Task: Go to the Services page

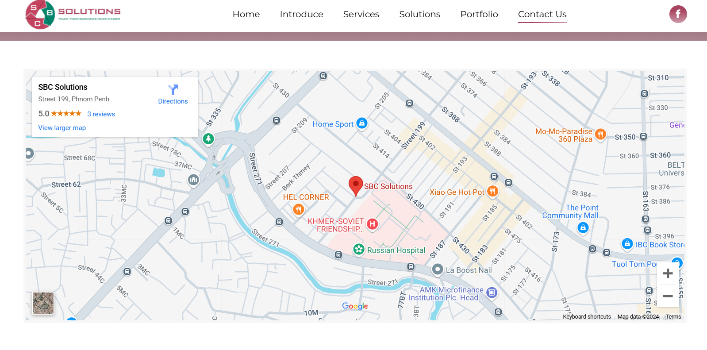Action: pos(361,14)
